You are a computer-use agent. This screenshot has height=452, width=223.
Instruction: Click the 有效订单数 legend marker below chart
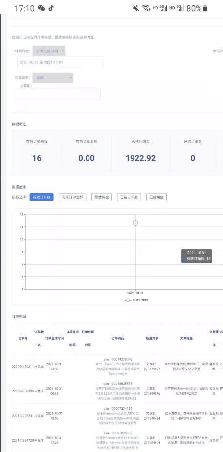point(128,300)
